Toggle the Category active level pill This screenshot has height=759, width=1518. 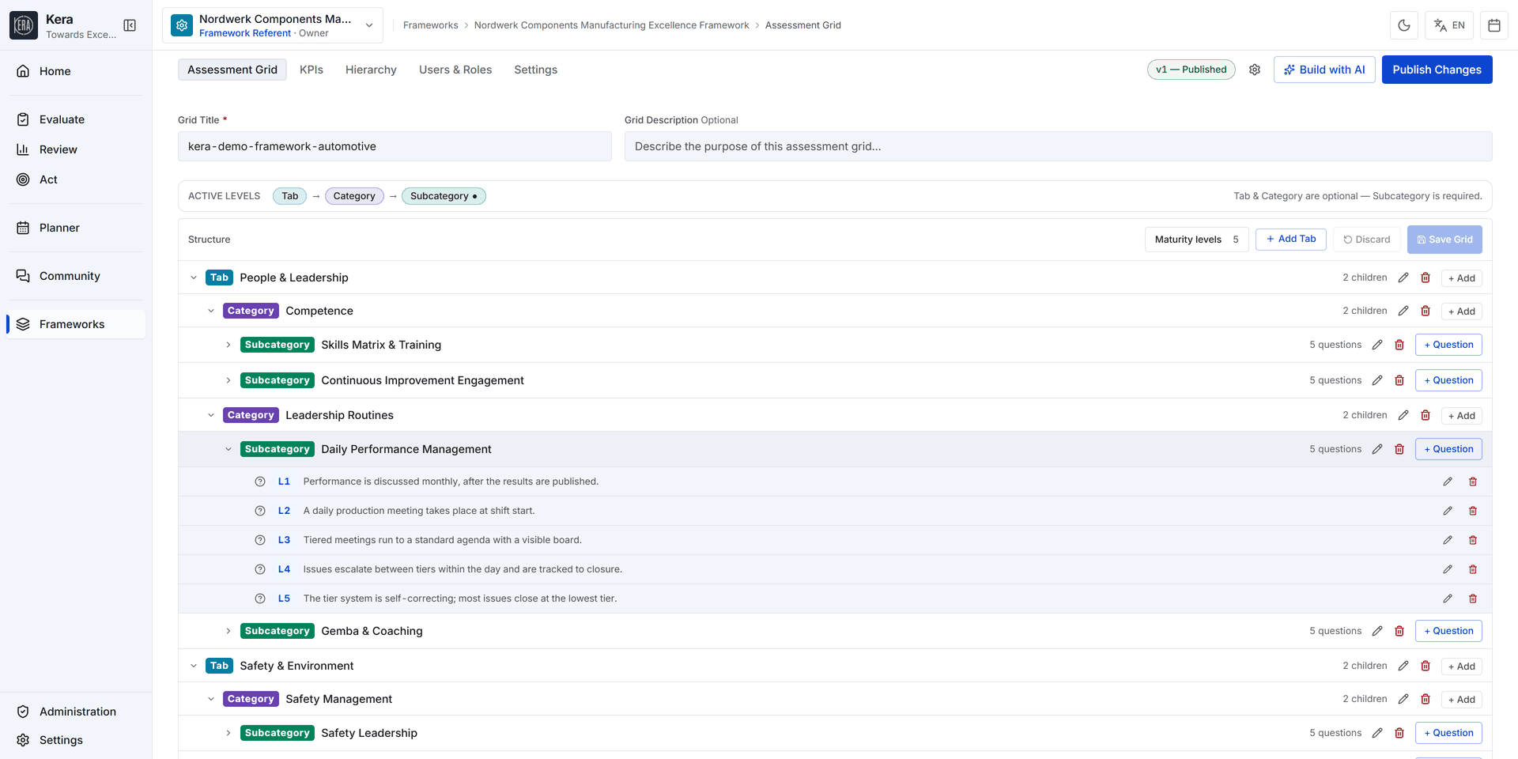click(x=354, y=196)
